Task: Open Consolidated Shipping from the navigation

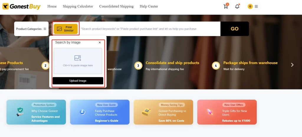Action: (116, 6)
